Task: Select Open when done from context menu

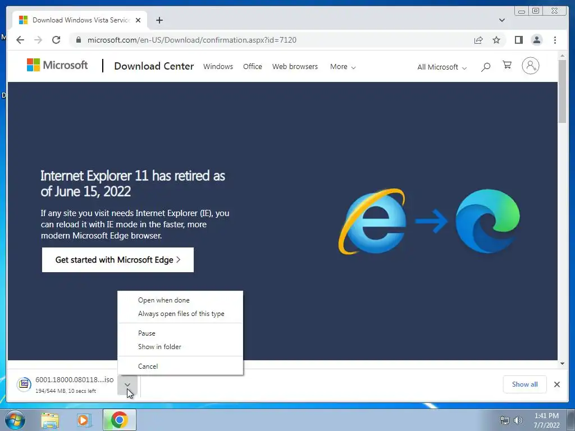Action: [180, 300]
